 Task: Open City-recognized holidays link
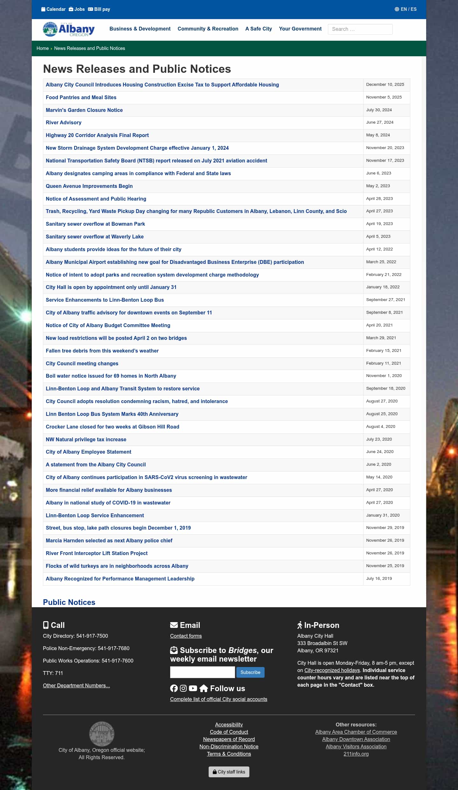pos(332,670)
